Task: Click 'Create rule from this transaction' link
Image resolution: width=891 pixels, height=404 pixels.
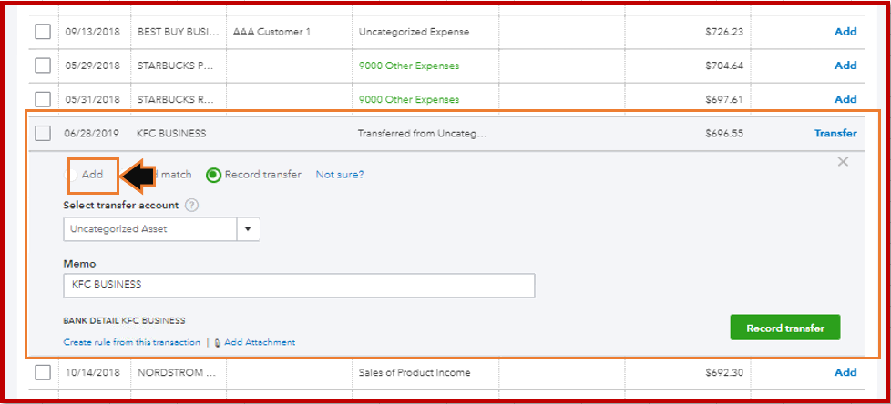Action: 132,343
